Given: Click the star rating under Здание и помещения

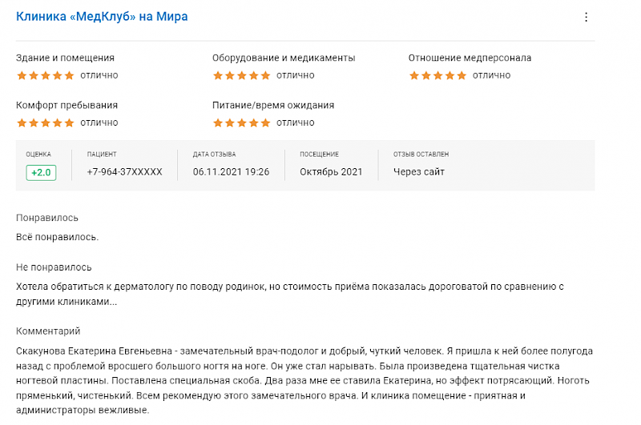Looking at the screenshot, I should pyautogui.click(x=46, y=75).
